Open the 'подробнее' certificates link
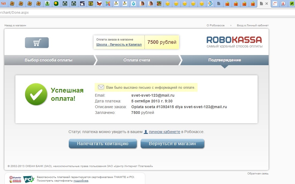 click(x=81, y=181)
